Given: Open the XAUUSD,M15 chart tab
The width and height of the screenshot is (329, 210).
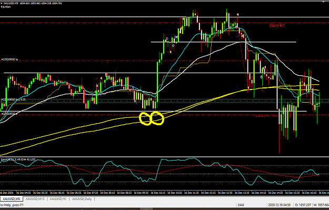Looking at the screenshot, I should [35, 198].
